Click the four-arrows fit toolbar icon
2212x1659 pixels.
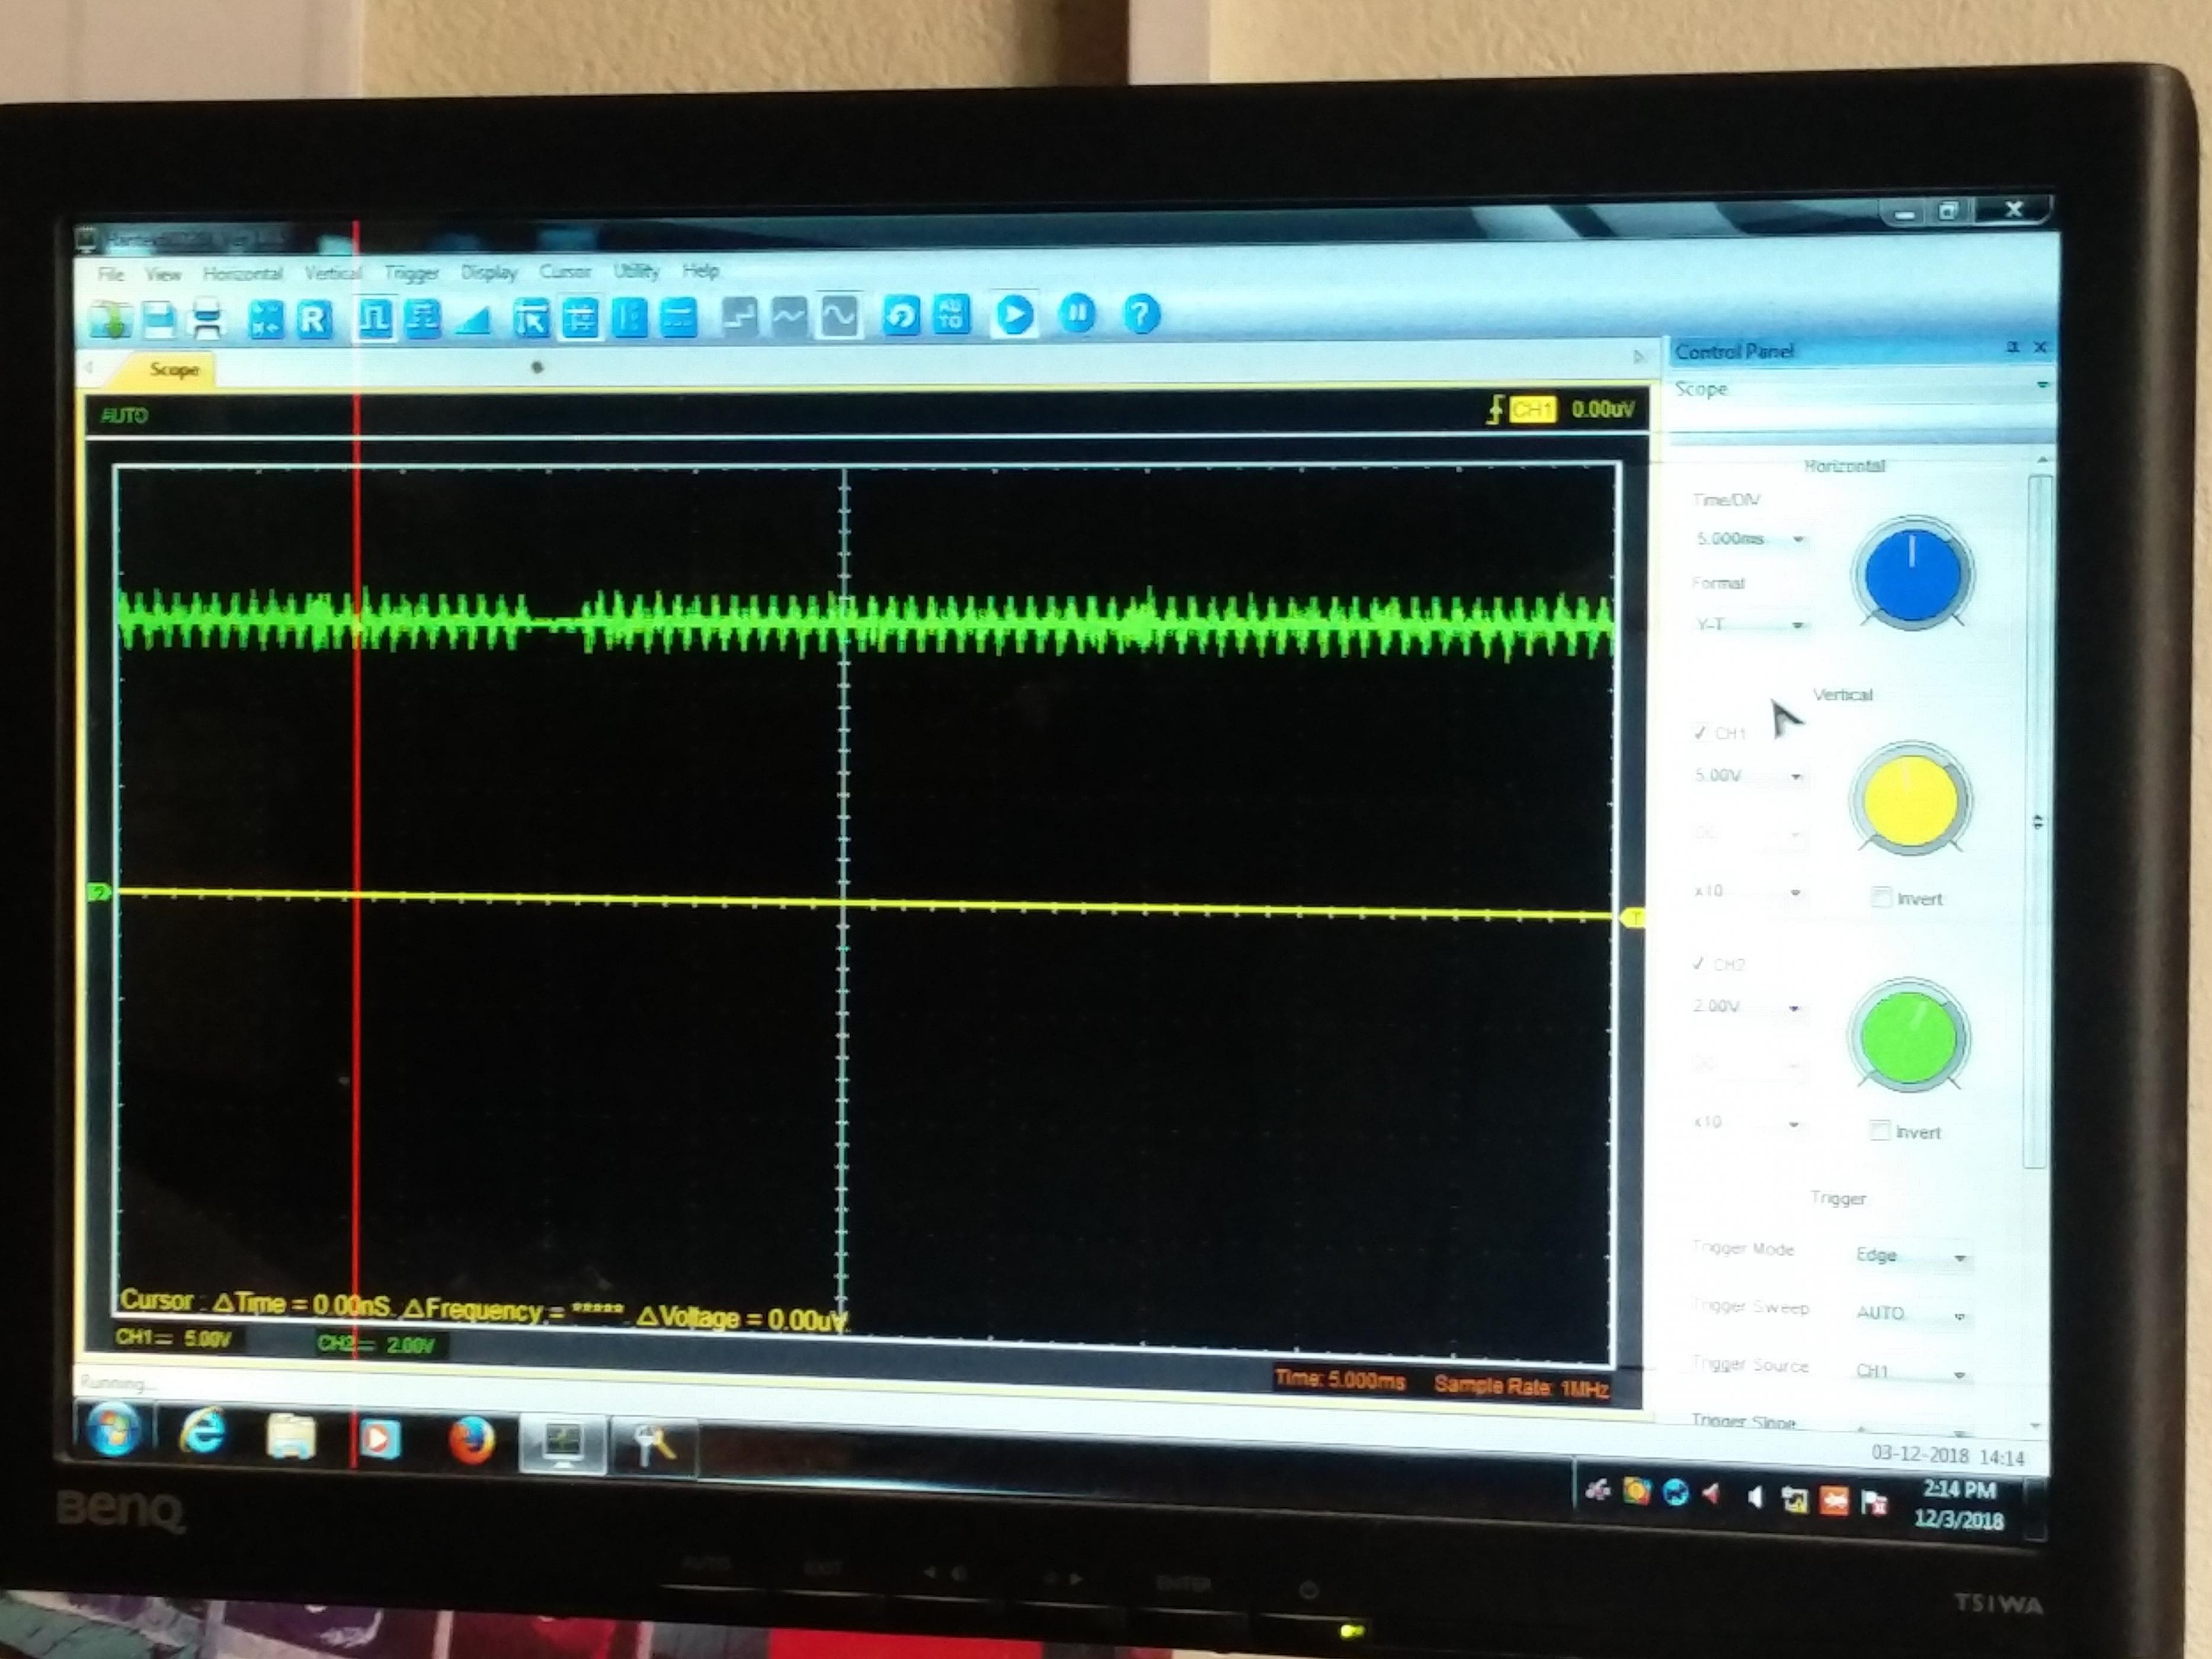(x=266, y=319)
